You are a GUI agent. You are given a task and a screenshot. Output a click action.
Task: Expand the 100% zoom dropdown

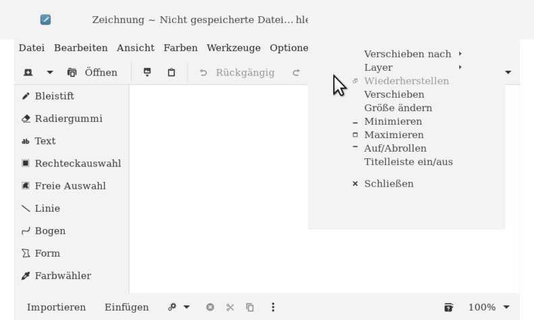click(489, 307)
